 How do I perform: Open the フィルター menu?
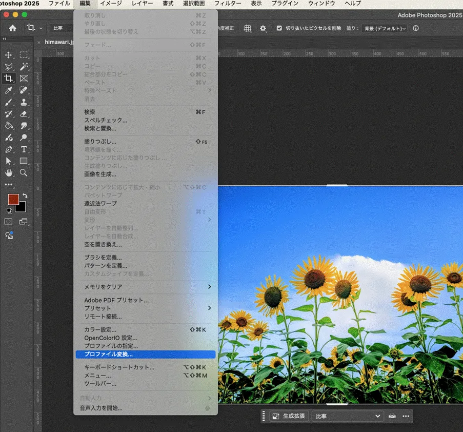click(228, 4)
